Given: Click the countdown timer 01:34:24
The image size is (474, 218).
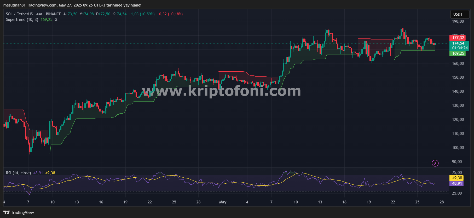Looking at the screenshot, I should [460, 48].
